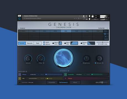
Task: Click the Genesis G logo icon
Action: click(20, 18)
